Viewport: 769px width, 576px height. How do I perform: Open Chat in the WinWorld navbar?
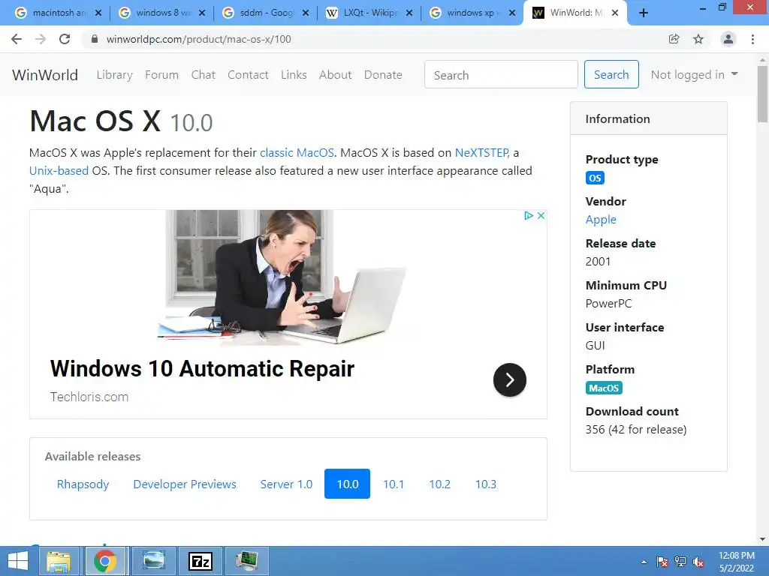[x=203, y=75]
